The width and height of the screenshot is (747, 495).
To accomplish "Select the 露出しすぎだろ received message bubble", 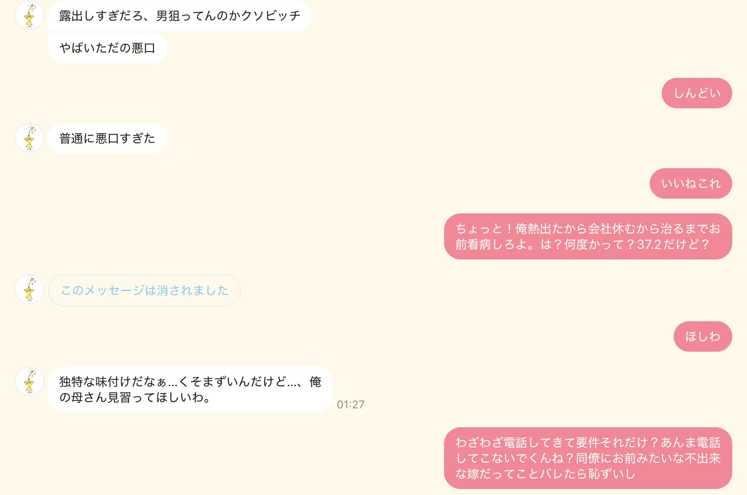I will (180, 16).
